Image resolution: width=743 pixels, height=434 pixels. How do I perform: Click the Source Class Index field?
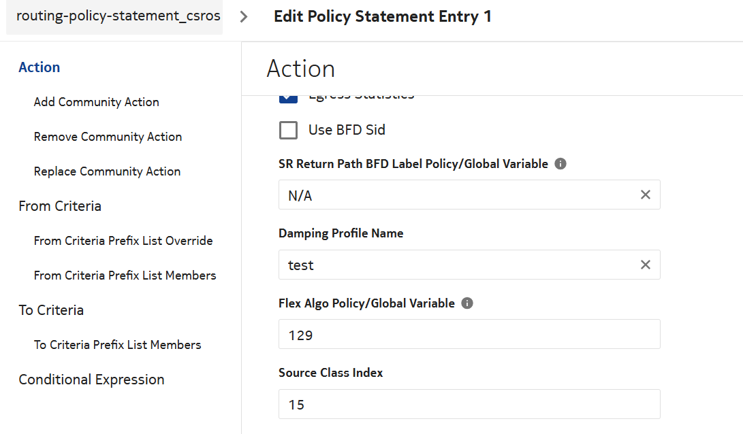tap(469, 404)
